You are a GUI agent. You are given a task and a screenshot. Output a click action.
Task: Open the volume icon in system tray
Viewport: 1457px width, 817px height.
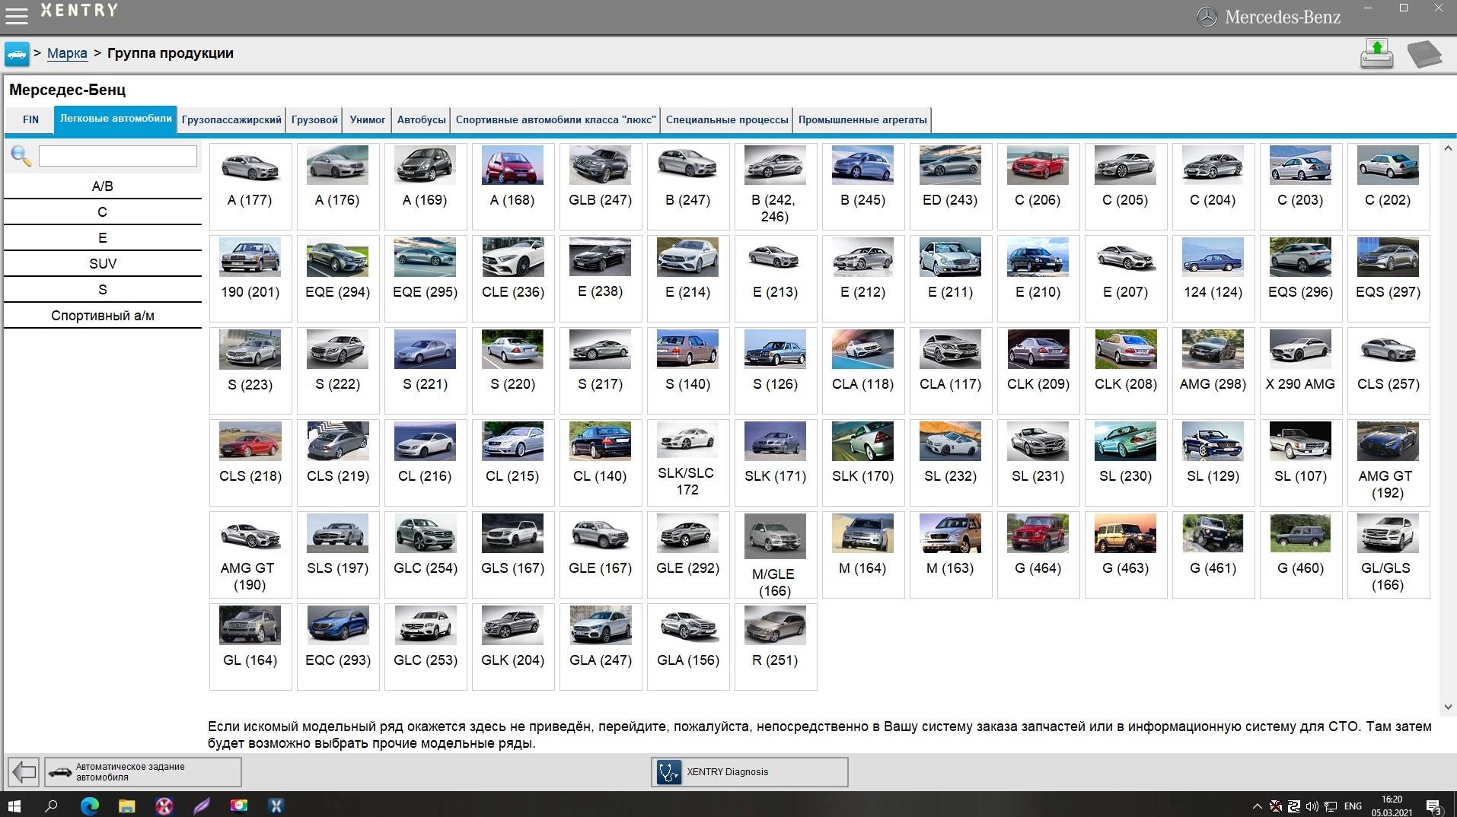(1312, 806)
